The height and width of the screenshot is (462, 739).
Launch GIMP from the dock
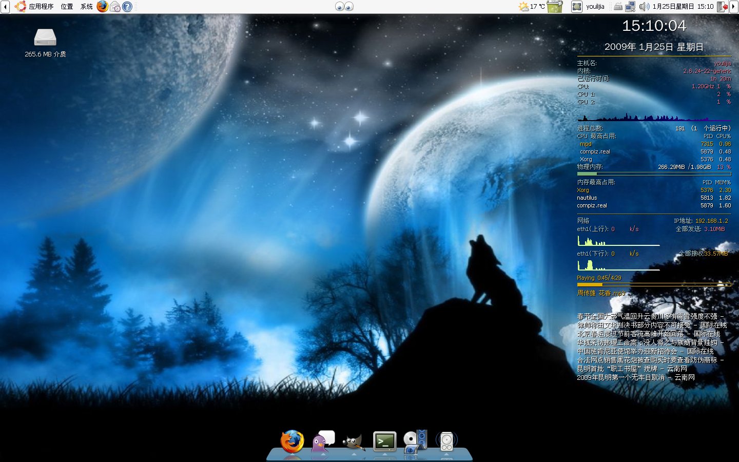(354, 441)
